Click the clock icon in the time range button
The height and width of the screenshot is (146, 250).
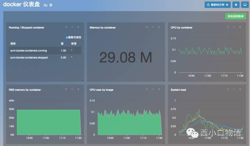click(x=208, y=5)
